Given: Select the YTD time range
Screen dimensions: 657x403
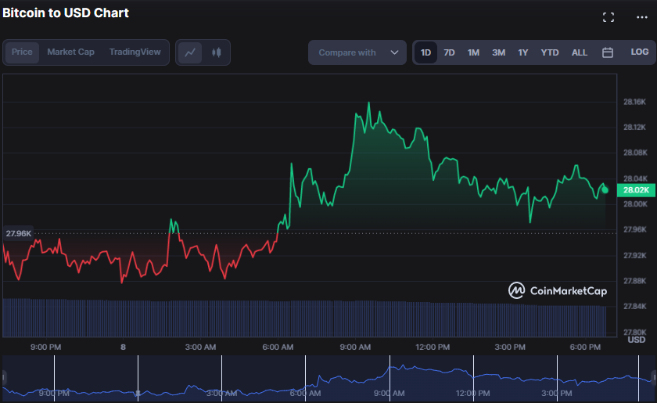Looking at the screenshot, I should [550, 52].
